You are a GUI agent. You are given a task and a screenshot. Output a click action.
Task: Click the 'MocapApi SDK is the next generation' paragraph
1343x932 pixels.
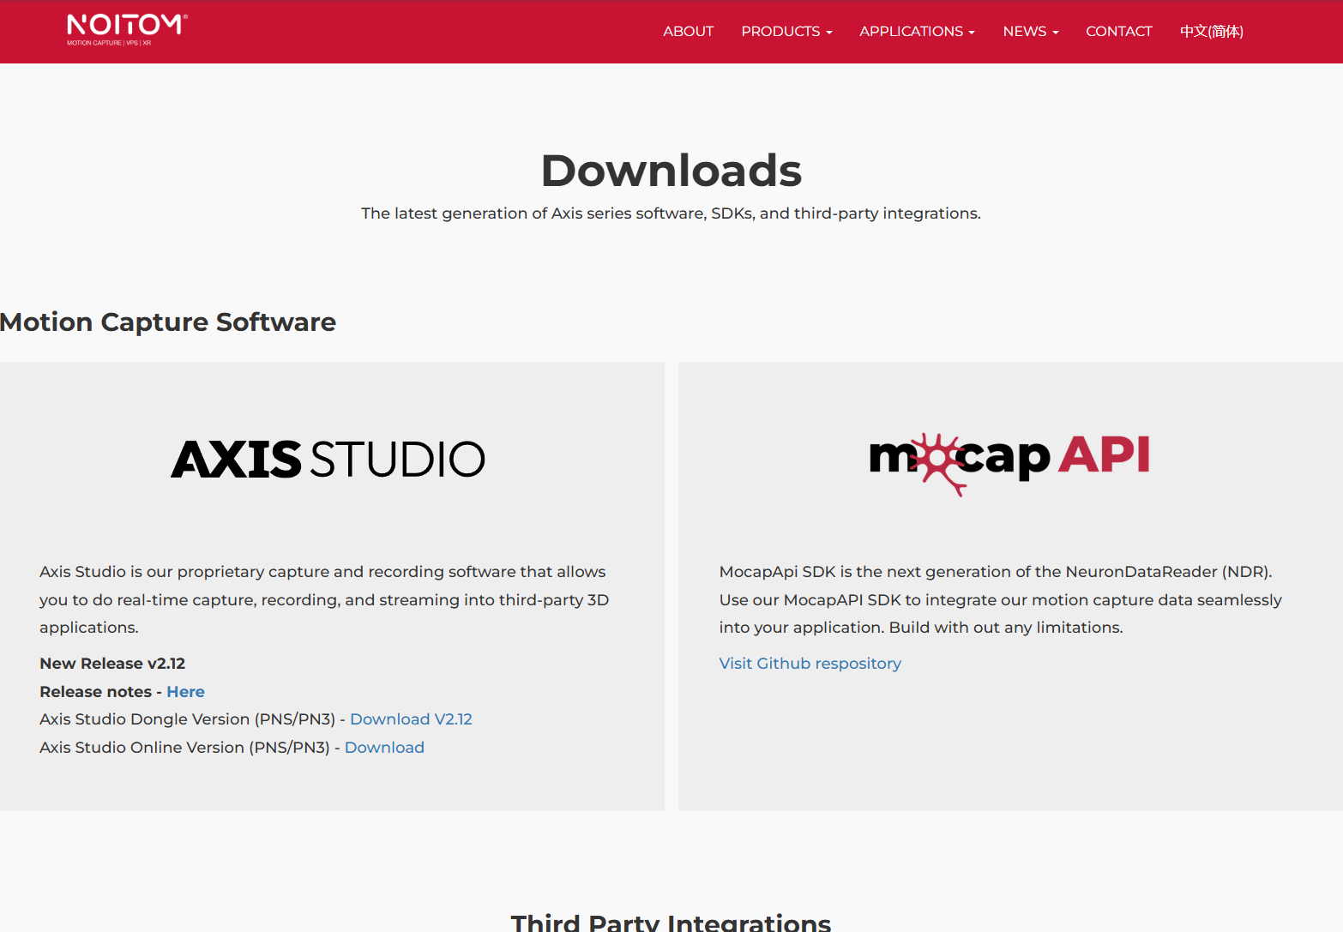tap(1000, 599)
